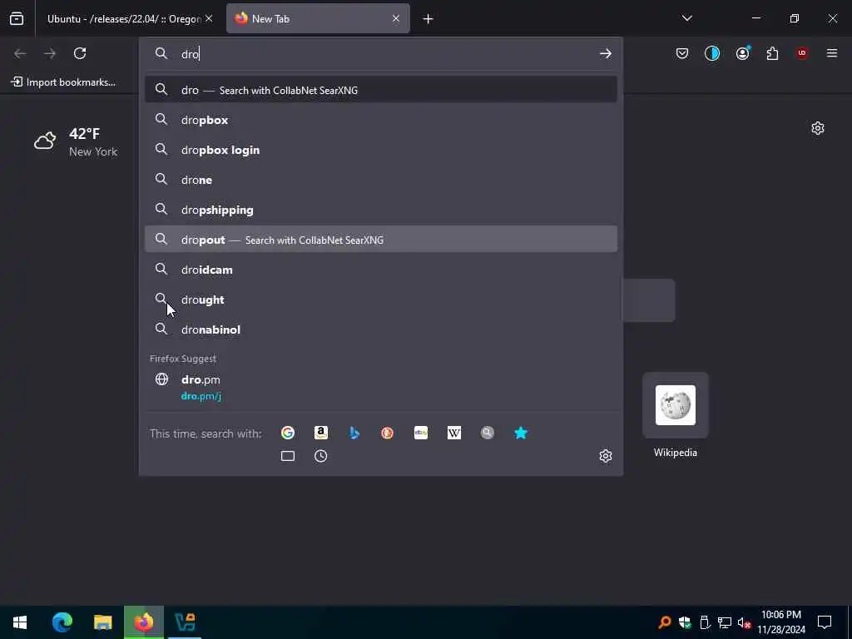Viewport: 852px width, 639px height.
Task: Search with Amazon engine icon
Action: pyautogui.click(x=320, y=433)
